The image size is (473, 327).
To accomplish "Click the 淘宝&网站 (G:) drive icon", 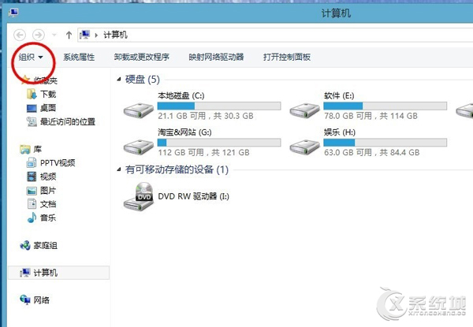I will pos(139,147).
